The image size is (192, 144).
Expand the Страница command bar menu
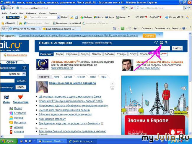[147, 28]
